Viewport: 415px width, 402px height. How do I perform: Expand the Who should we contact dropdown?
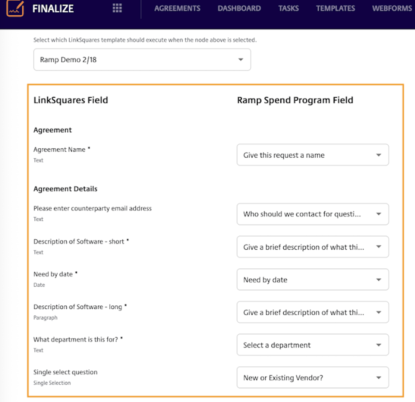pyautogui.click(x=313, y=214)
